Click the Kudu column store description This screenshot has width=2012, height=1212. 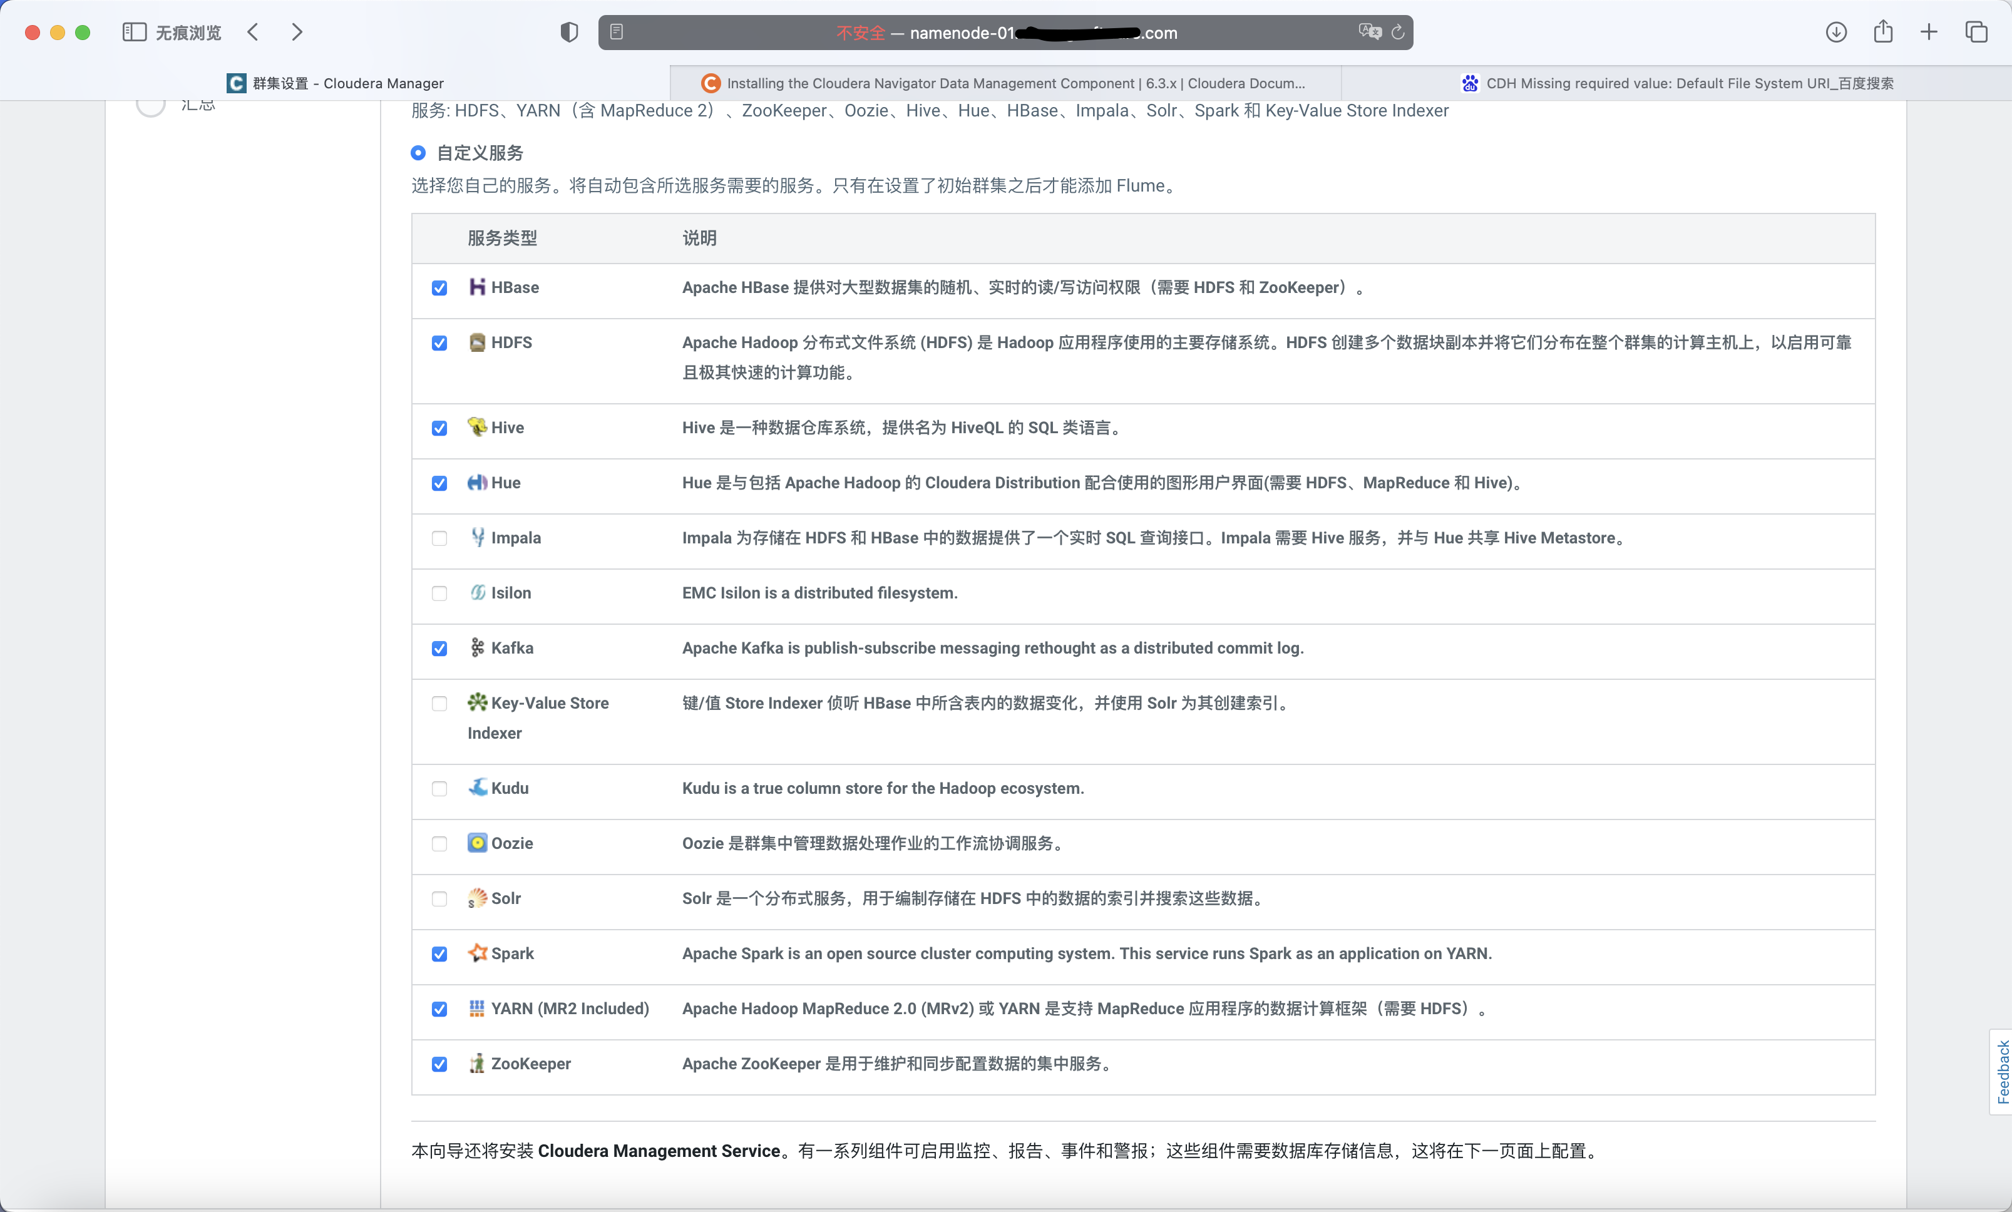(883, 788)
